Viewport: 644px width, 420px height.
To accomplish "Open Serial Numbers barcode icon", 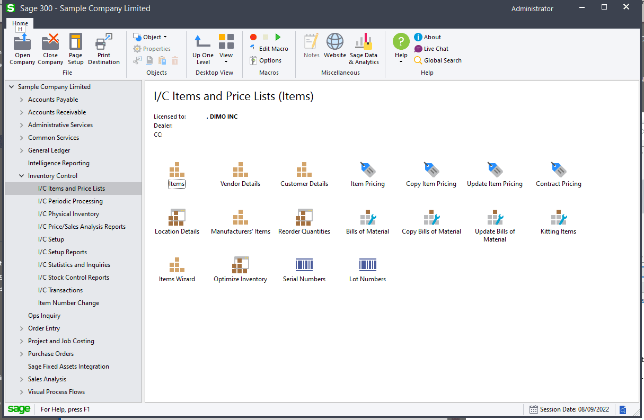I will (304, 265).
